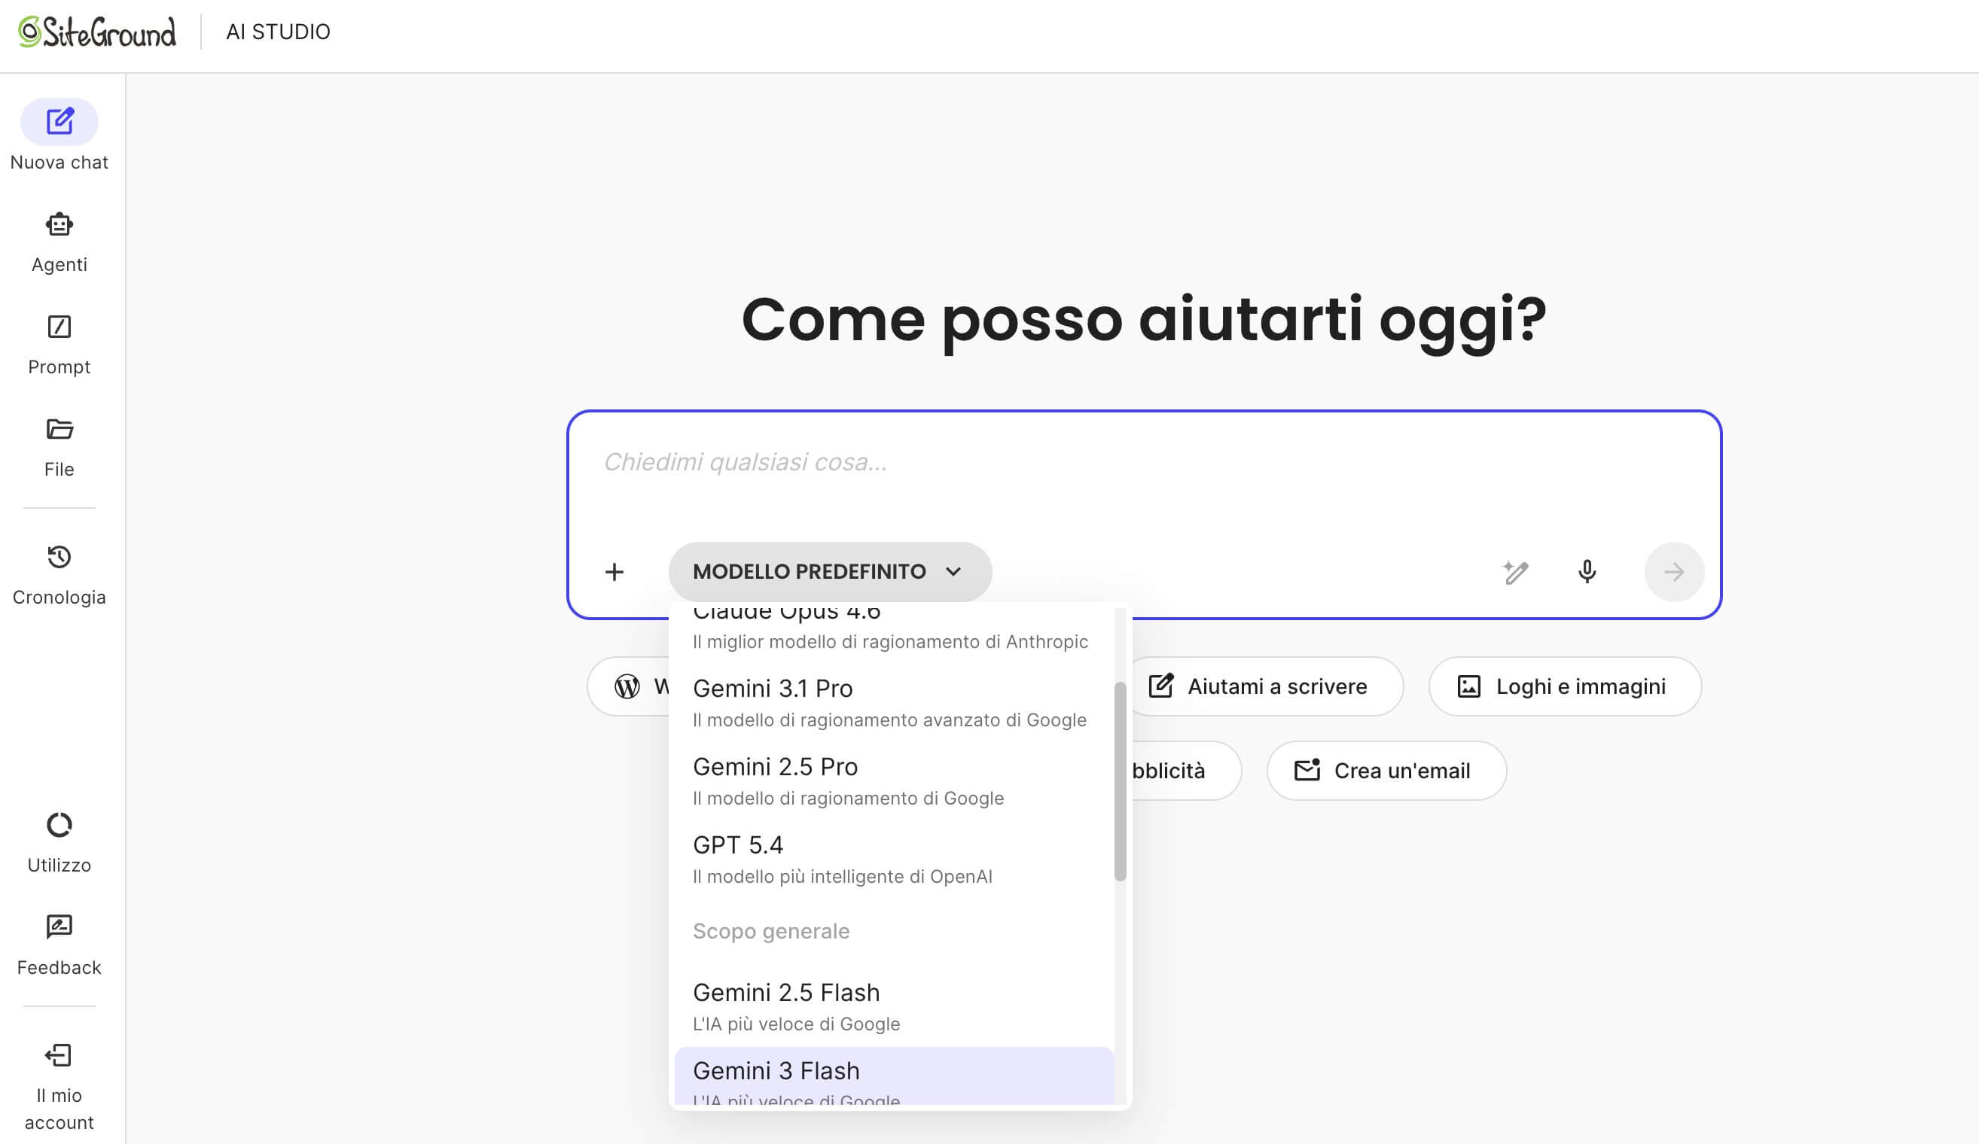Select the Gemini 3 Flash model

[x=776, y=1070]
